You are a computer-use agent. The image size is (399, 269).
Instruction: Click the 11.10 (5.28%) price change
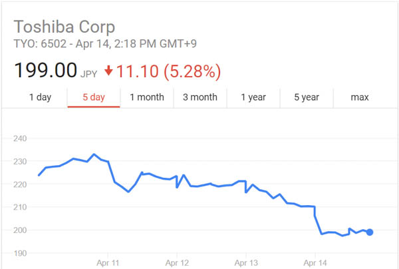point(169,71)
